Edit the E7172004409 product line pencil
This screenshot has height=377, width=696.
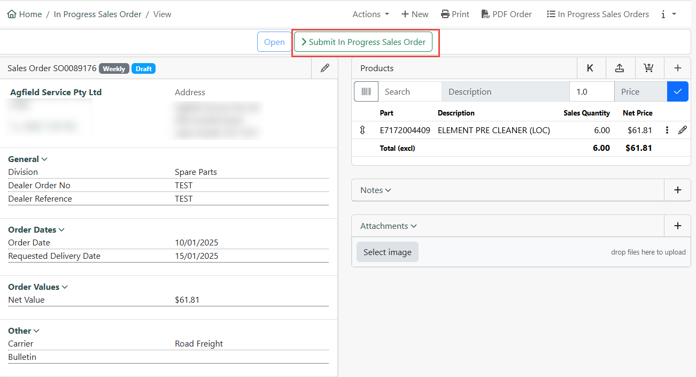point(682,130)
